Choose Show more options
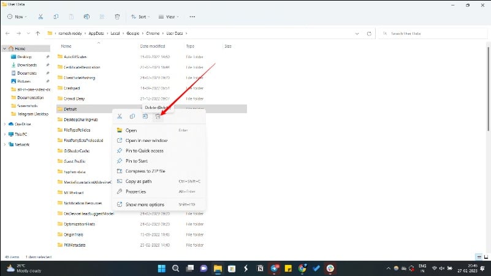 coord(159,204)
